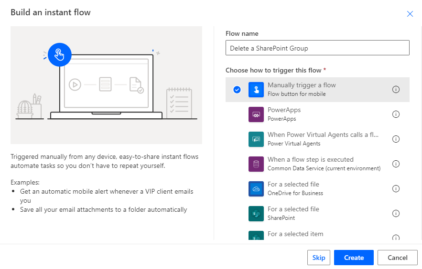
Task: Show info for the PowerApps trigger
Action: click(396, 114)
